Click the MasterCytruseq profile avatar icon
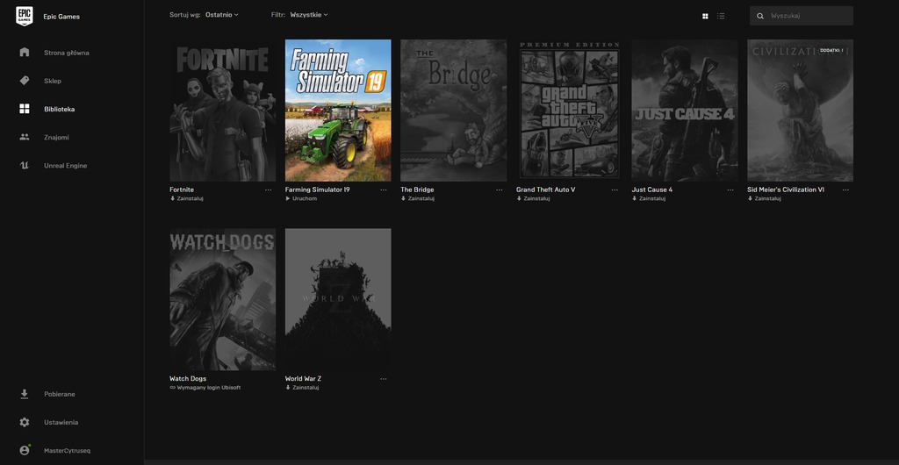Viewport: 899px width, 465px height. (24, 451)
